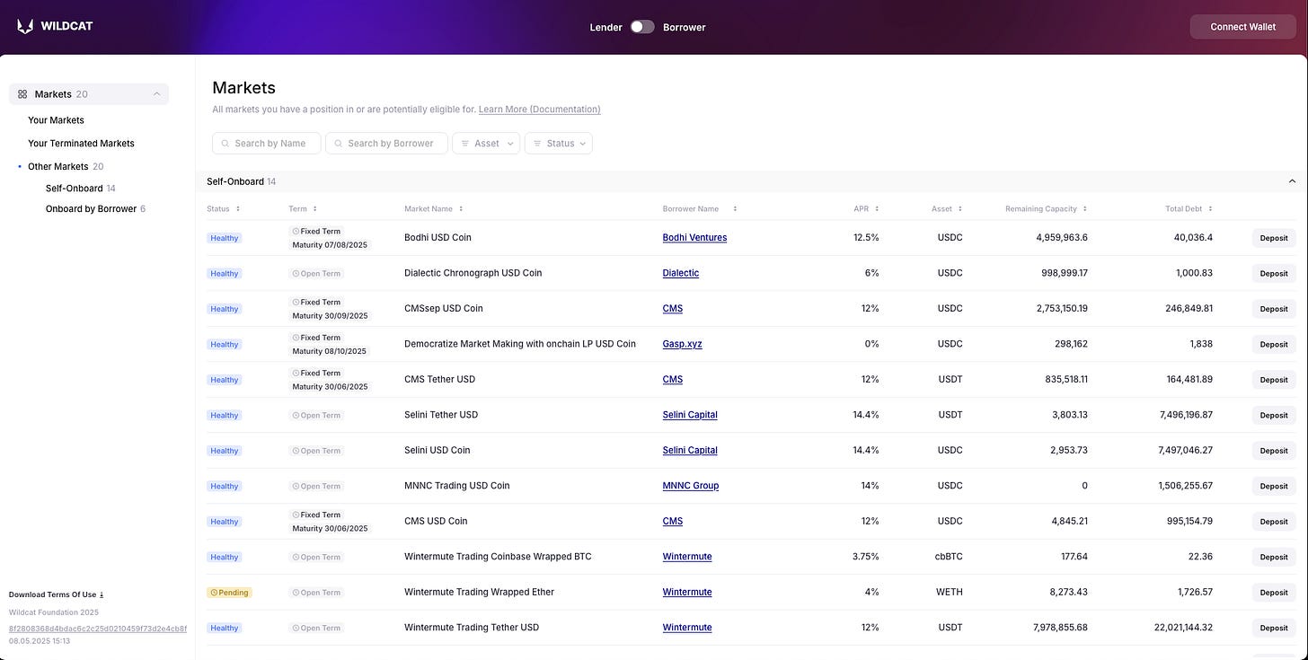Image resolution: width=1308 pixels, height=660 pixels.
Task: Toggle the Lender/Borrower switch
Action: pos(642,27)
